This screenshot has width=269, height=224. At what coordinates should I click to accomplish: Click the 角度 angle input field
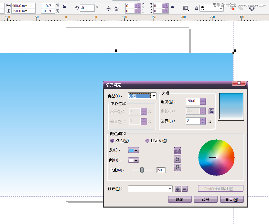(x=193, y=101)
